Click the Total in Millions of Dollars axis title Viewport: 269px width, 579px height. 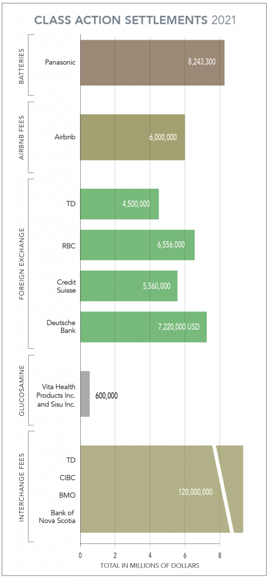tap(150, 565)
